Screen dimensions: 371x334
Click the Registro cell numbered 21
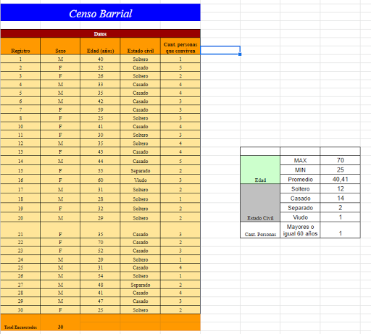pos(20,230)
